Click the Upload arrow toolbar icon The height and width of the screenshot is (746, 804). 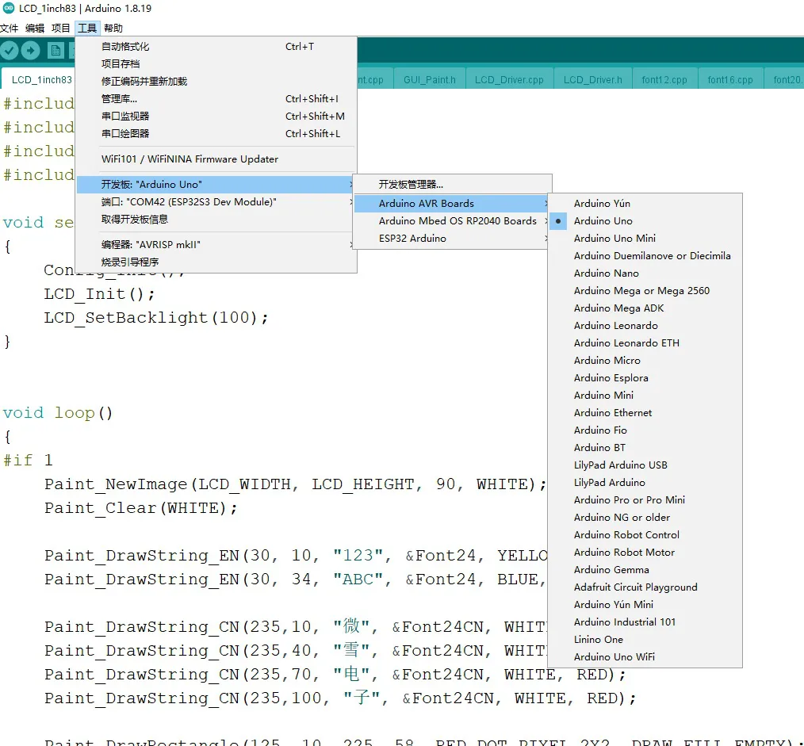tap(30, 50)
